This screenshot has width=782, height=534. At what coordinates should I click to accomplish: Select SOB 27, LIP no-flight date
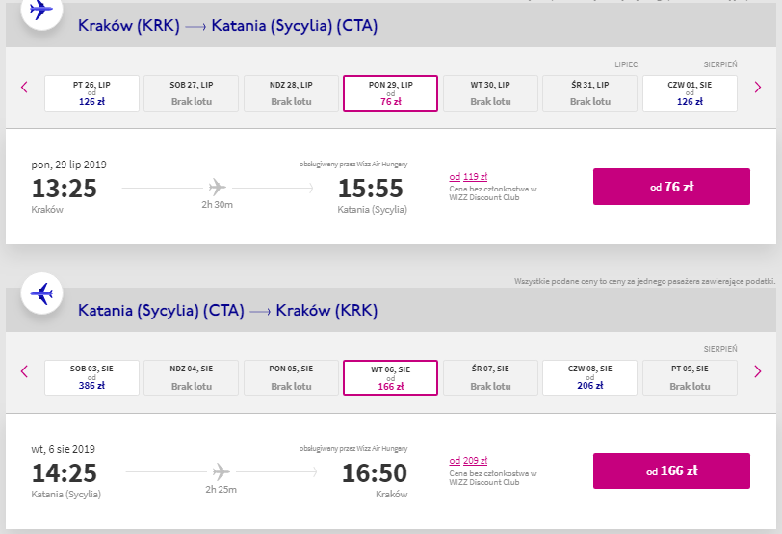192,93
